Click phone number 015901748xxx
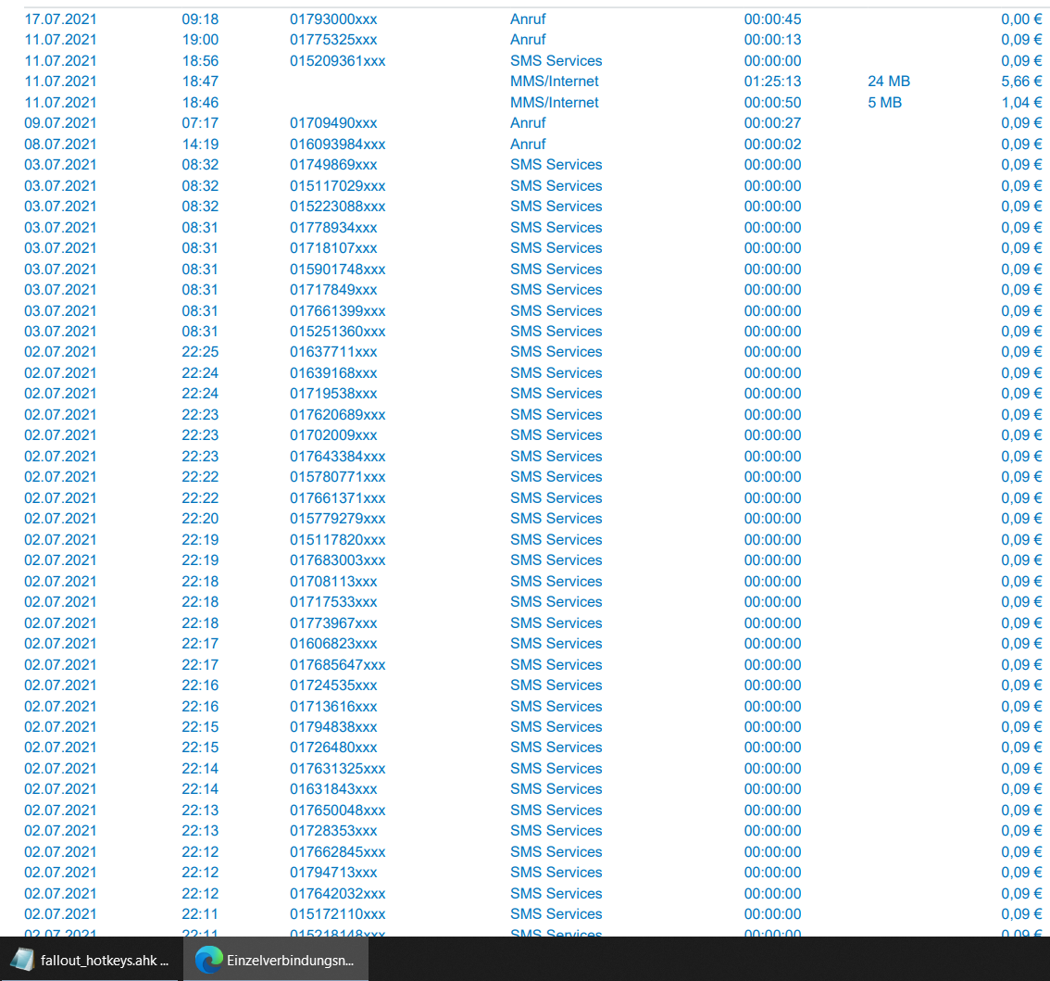This screenshot has height=981, width=1050. [337, 269]
